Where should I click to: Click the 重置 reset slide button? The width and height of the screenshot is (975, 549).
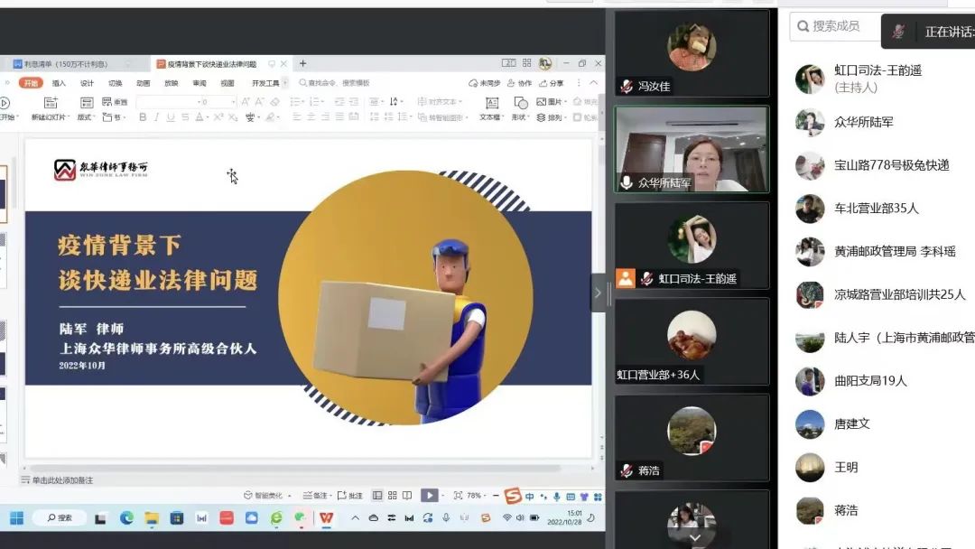[115, 101]
